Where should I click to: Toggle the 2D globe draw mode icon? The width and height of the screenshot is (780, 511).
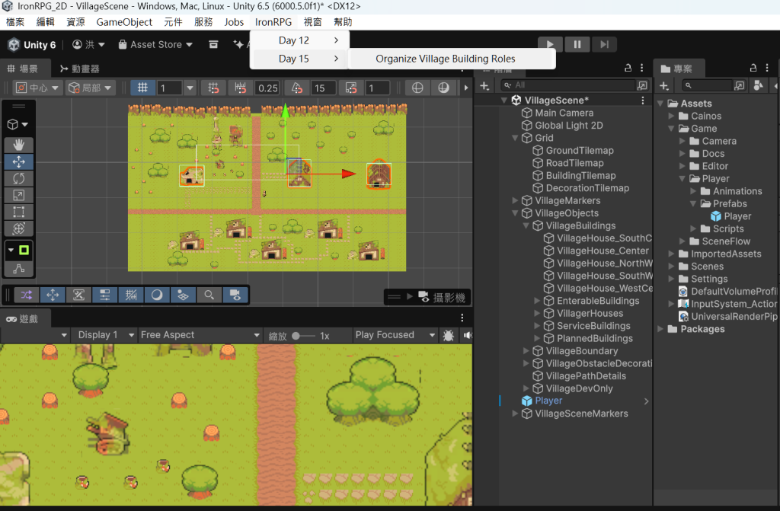click(x=417, y=88)
